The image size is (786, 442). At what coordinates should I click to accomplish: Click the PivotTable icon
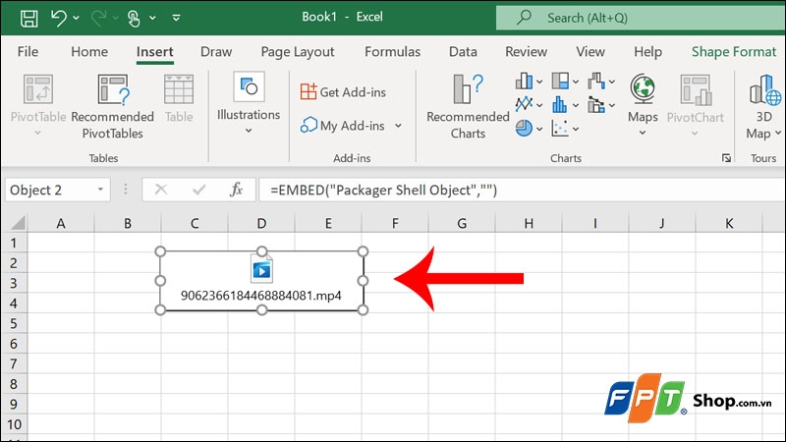click(x=38, y=89)
